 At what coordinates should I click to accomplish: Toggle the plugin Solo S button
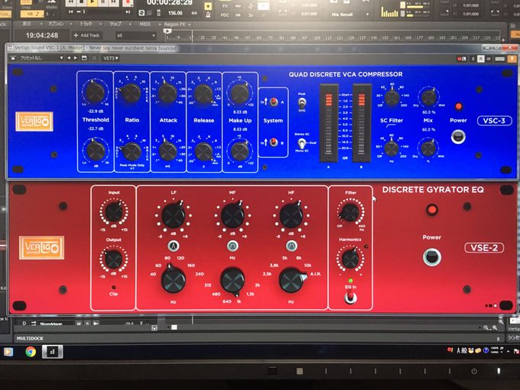pos(473,59)
